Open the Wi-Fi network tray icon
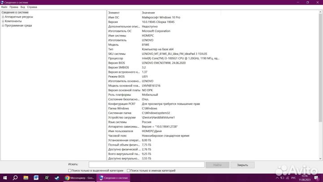323x182 pixels. (x=288, y=178)
